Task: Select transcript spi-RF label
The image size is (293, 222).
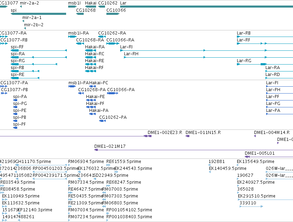Action: pos(17,47)
